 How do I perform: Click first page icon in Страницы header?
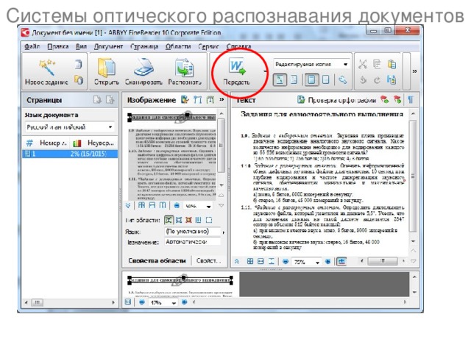point(97,100)
